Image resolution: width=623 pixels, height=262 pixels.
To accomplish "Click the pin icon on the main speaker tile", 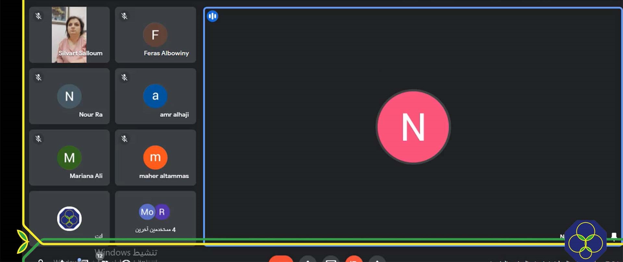I will 614,236.
